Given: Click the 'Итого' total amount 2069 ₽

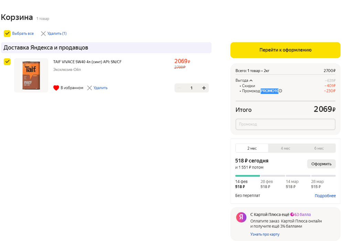Looking at the screenshot, I should 324,109.
